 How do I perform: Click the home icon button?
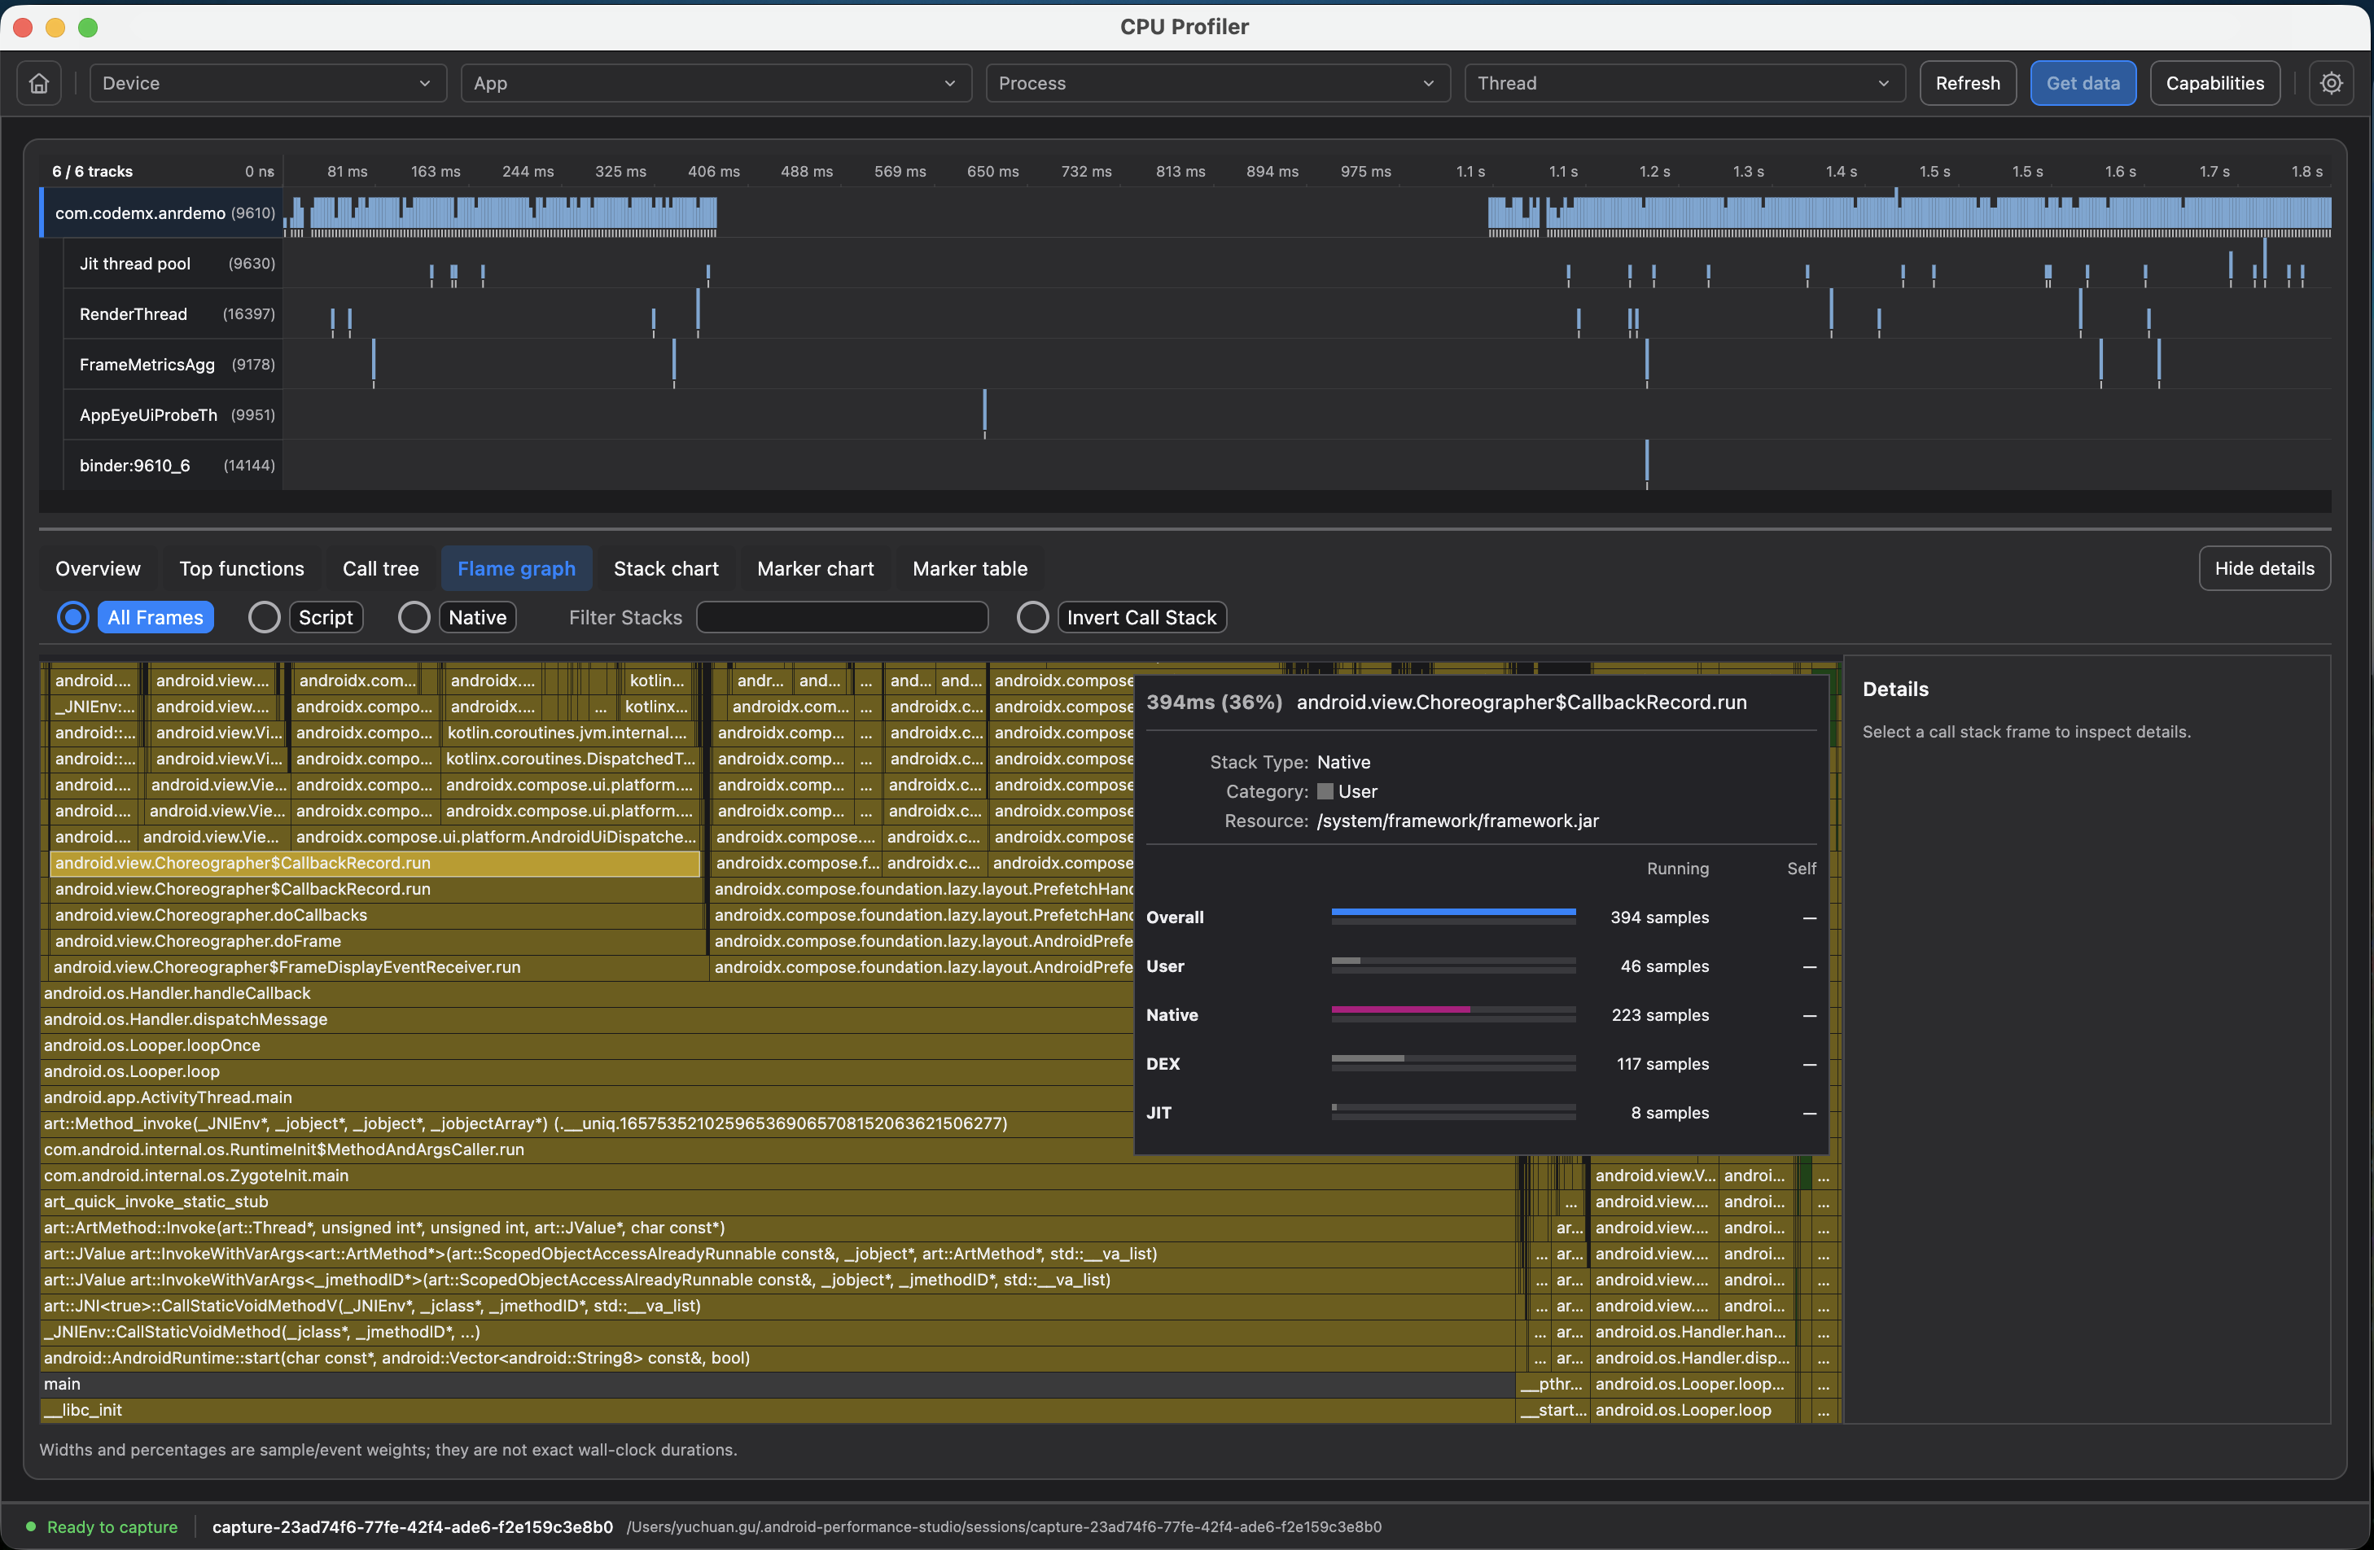coord(39,83)
